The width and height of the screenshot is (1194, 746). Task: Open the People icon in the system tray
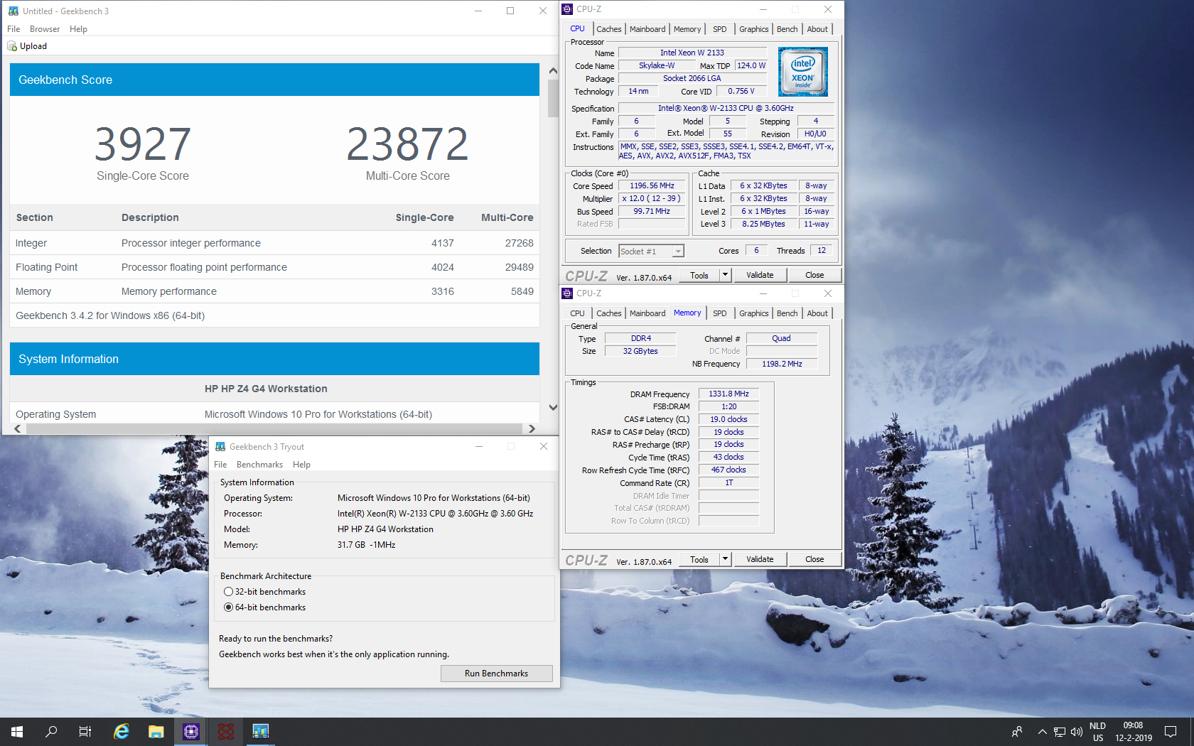(1017, 732)
